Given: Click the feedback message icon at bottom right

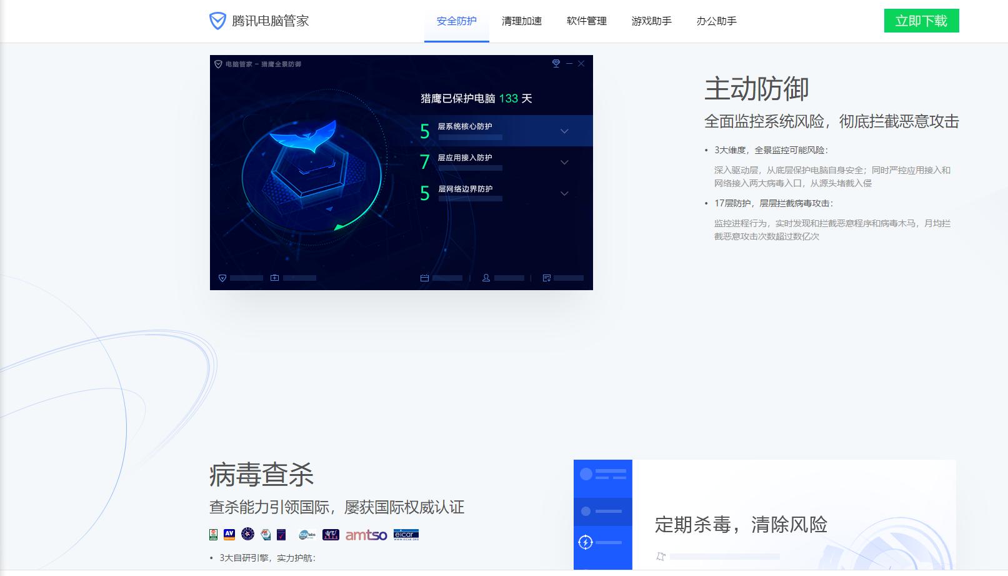Looking at the screenshot, I should pyautogui.click(x=546, y=277).
